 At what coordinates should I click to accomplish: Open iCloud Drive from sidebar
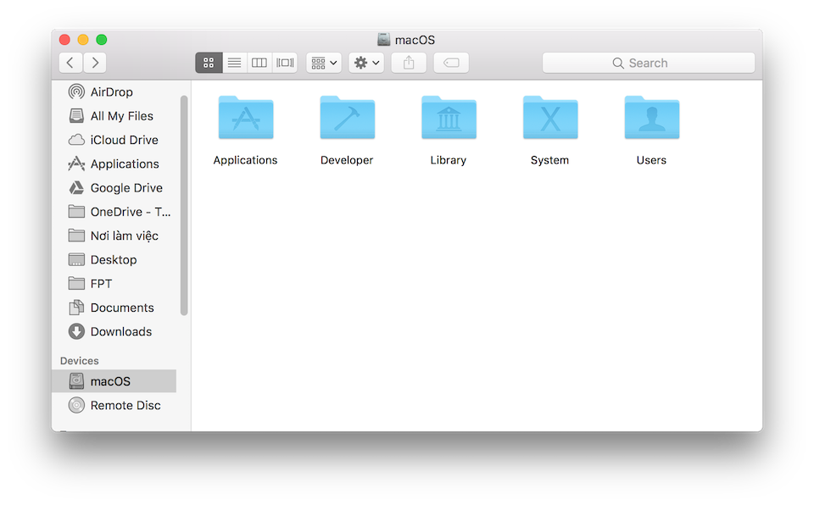point(124,140)
